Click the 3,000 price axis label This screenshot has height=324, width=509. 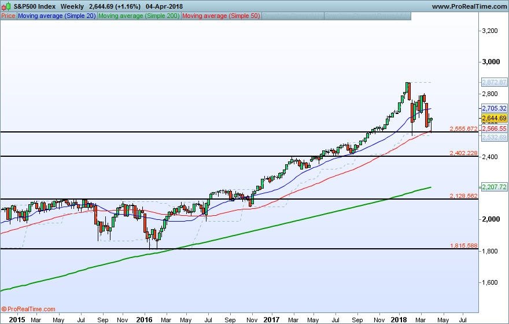[x=491, y=62]
